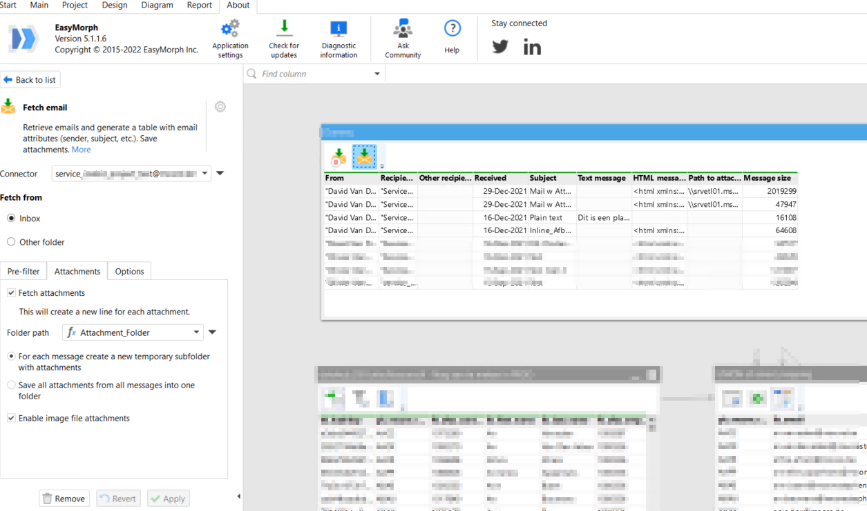Viewport: 867px width, 511px height.
Task: Open the Start menu tab
Action: tap(8, 5)
